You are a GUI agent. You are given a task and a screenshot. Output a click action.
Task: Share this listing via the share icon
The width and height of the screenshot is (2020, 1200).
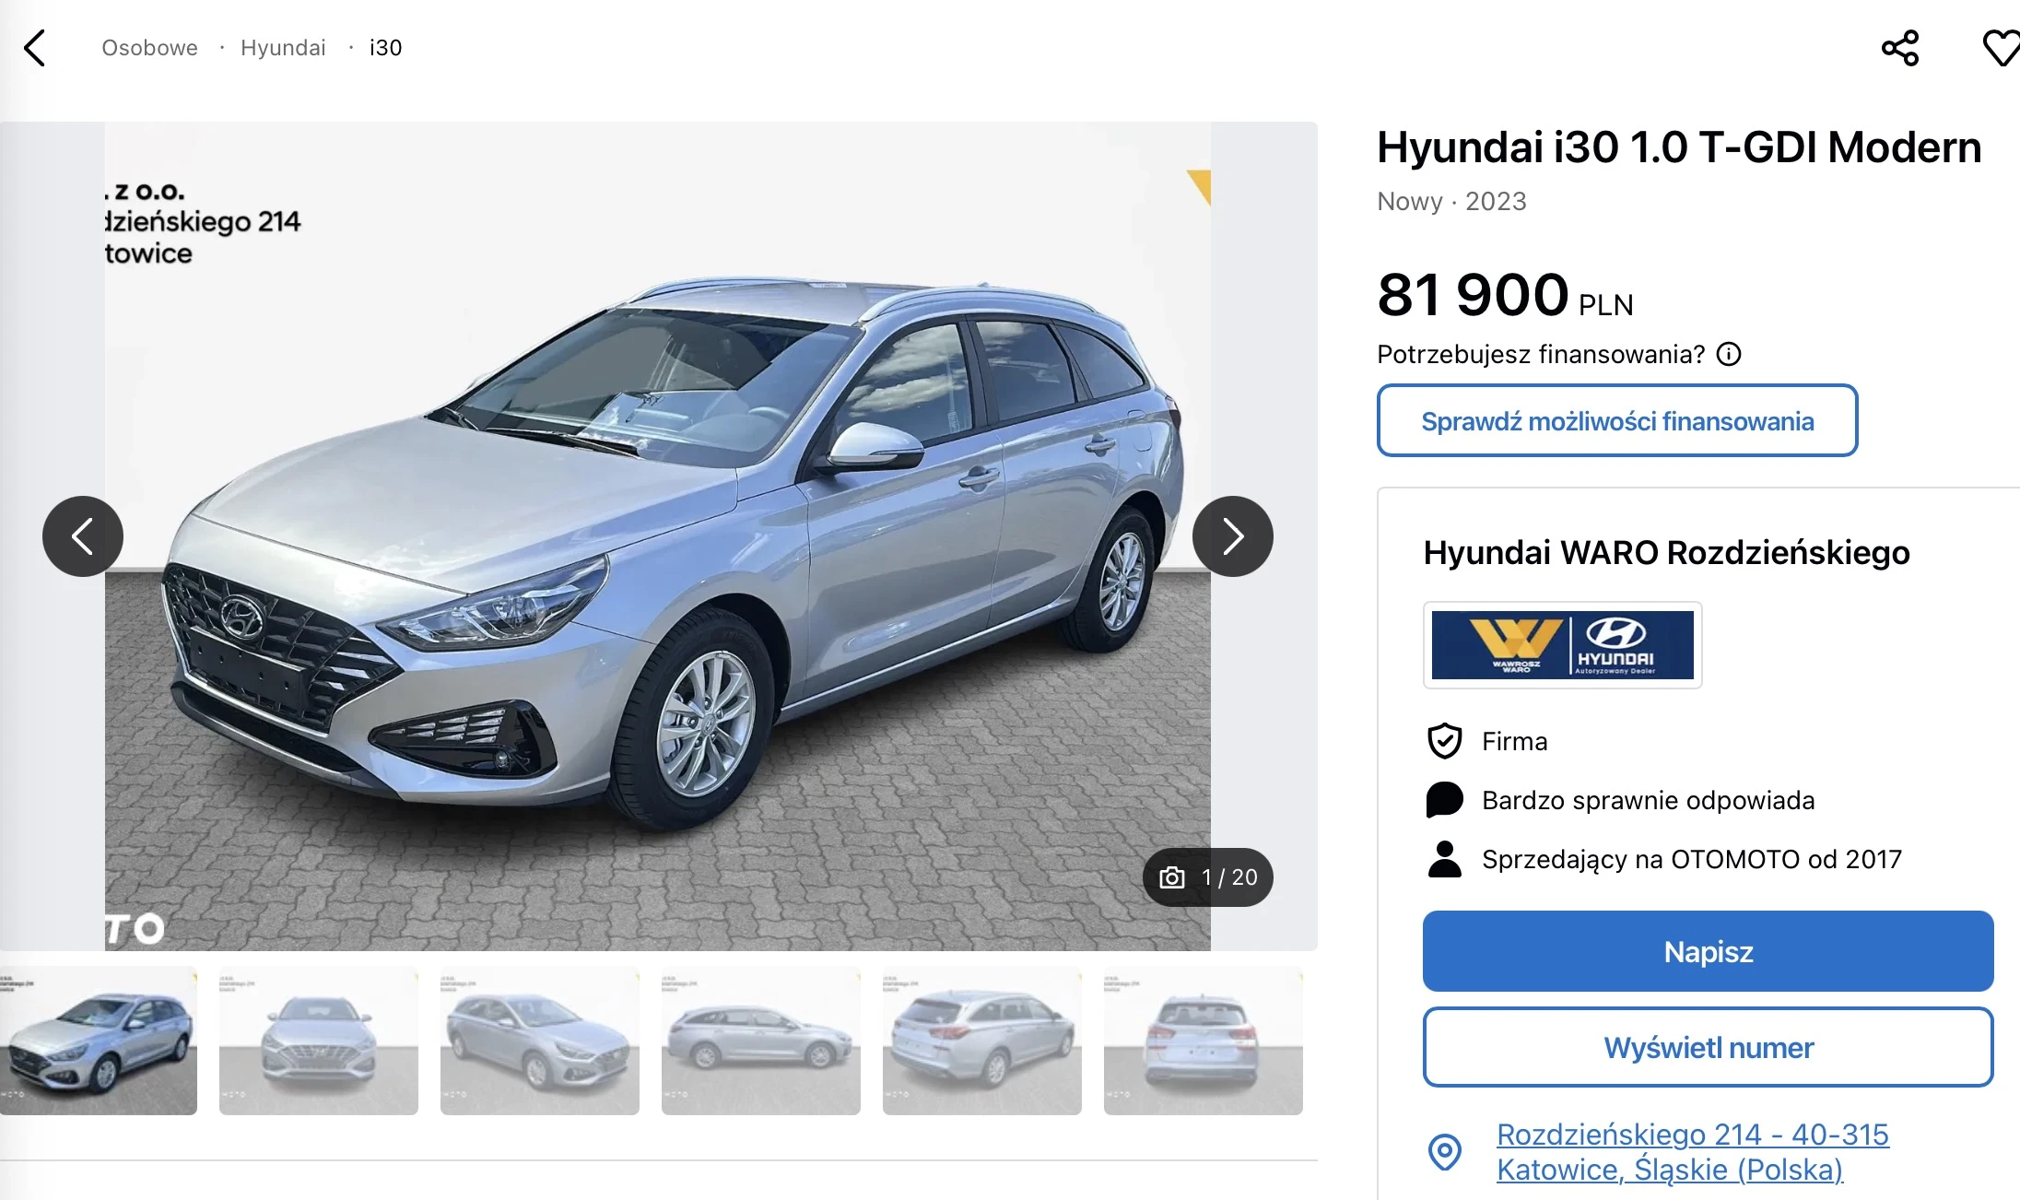point(1900,48)
